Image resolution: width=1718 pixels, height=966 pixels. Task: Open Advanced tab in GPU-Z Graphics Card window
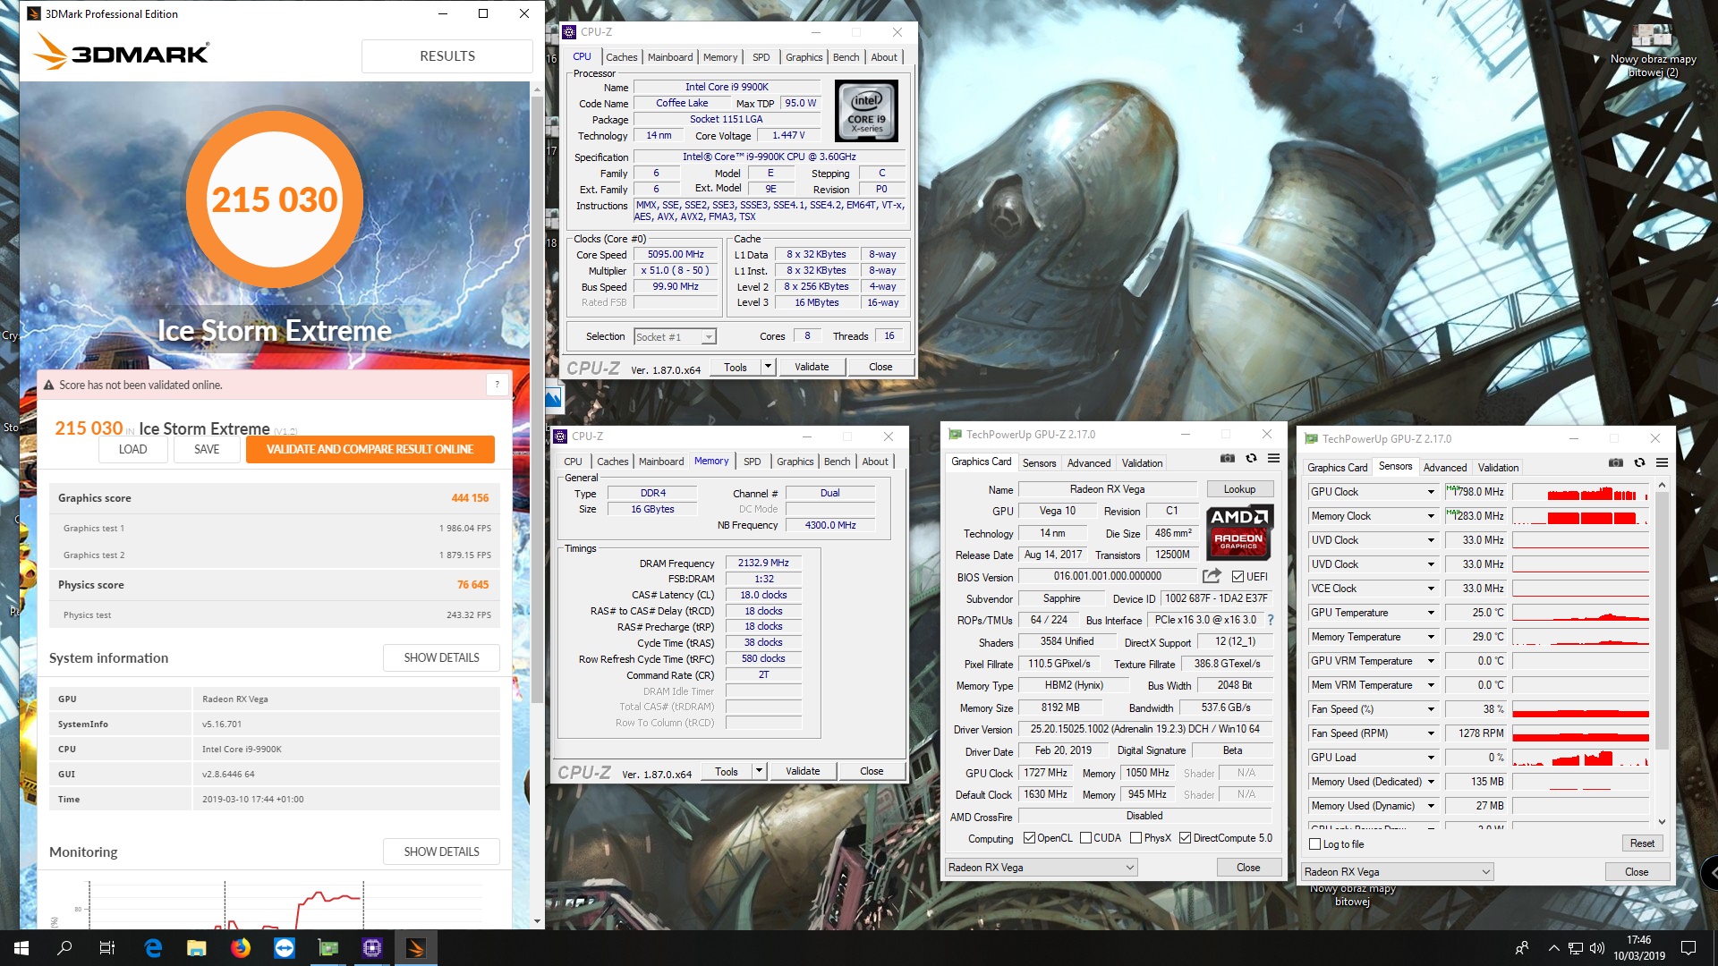coord(1089,463)
